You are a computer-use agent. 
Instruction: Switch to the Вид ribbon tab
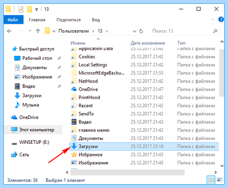click(96, 20)
